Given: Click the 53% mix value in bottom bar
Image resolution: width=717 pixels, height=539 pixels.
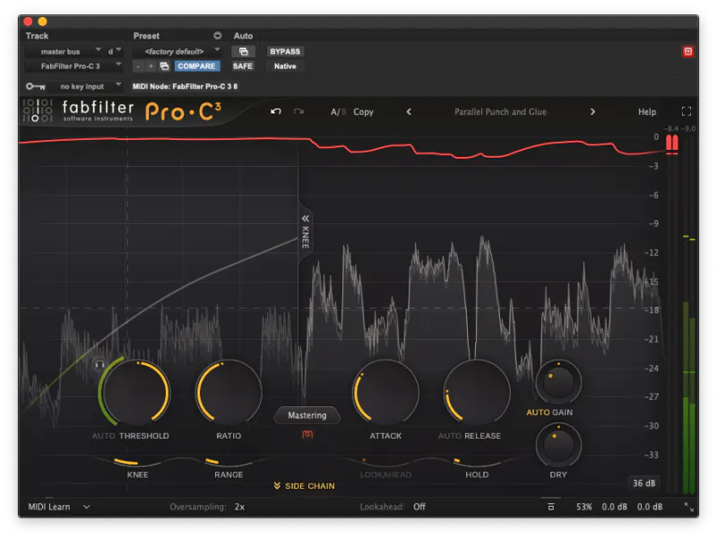Looking at the screenshot, I should [x=584, y=507].
